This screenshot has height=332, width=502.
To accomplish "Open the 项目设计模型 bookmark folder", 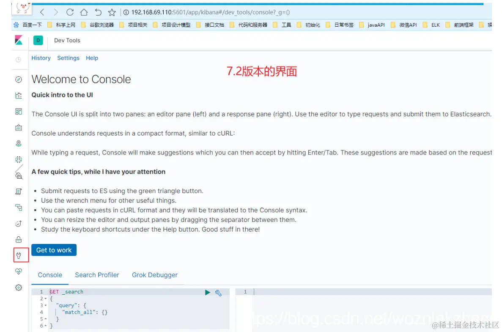I will (x=172, y=25).
